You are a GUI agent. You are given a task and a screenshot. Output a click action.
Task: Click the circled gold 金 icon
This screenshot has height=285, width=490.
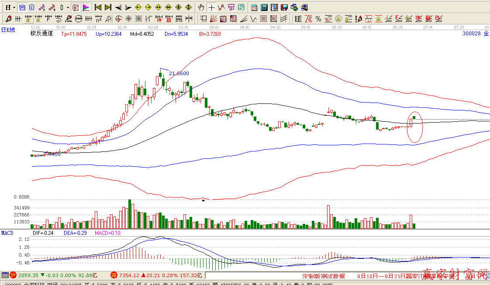[338, 19]
